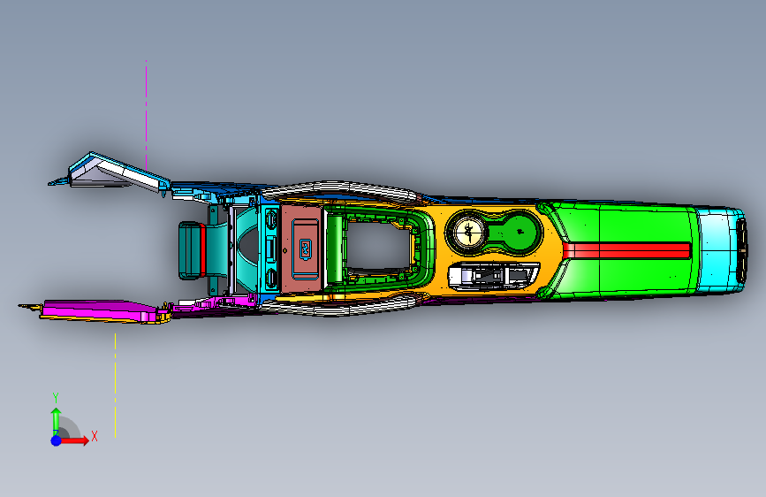
Task: Select the dark green shifter bezel frame
Action: (380, 249)
